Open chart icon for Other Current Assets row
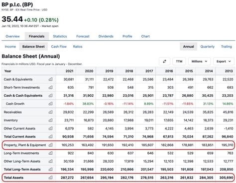The height and width of the screenshot is (183, 236). pos(51,128)
